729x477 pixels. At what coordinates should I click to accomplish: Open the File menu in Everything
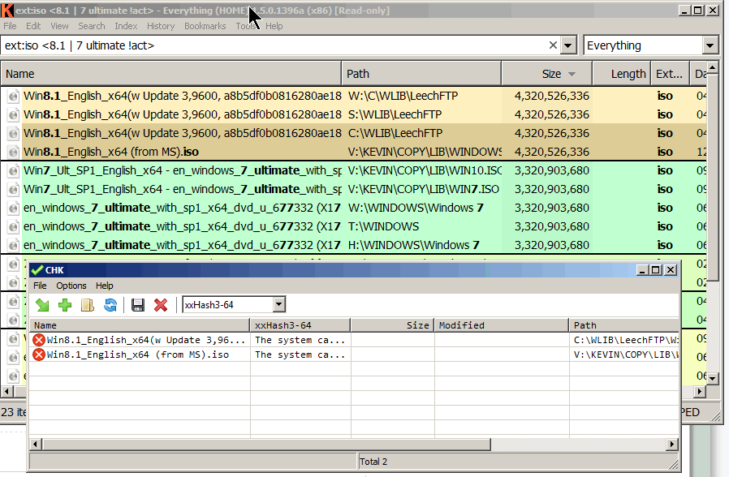tap(10, 26)
